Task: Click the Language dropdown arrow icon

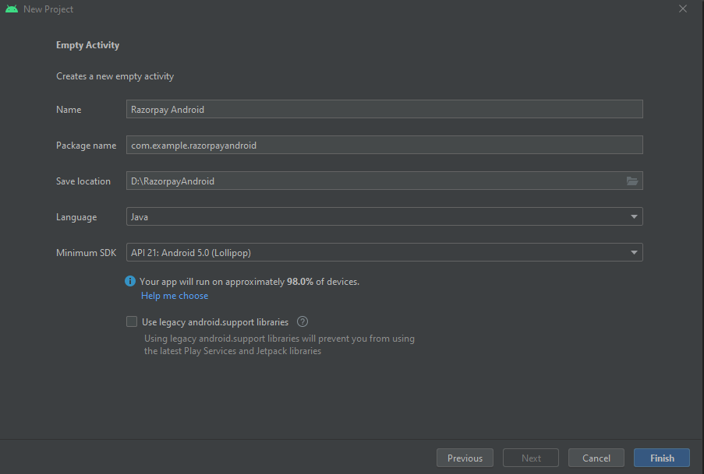Action: pyautogui.click(x=634, y=216)
